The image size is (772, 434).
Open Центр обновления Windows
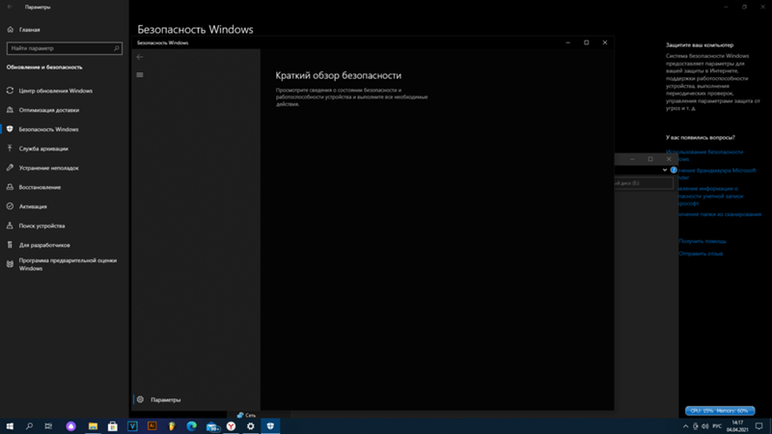tap(56, 91)
